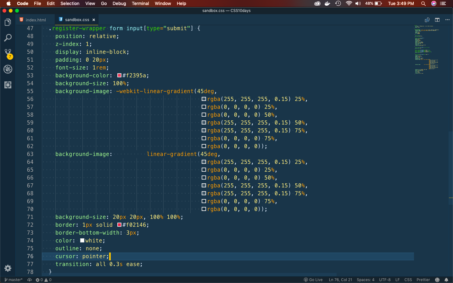Open the Edit menu

click(x=51, y=3)
